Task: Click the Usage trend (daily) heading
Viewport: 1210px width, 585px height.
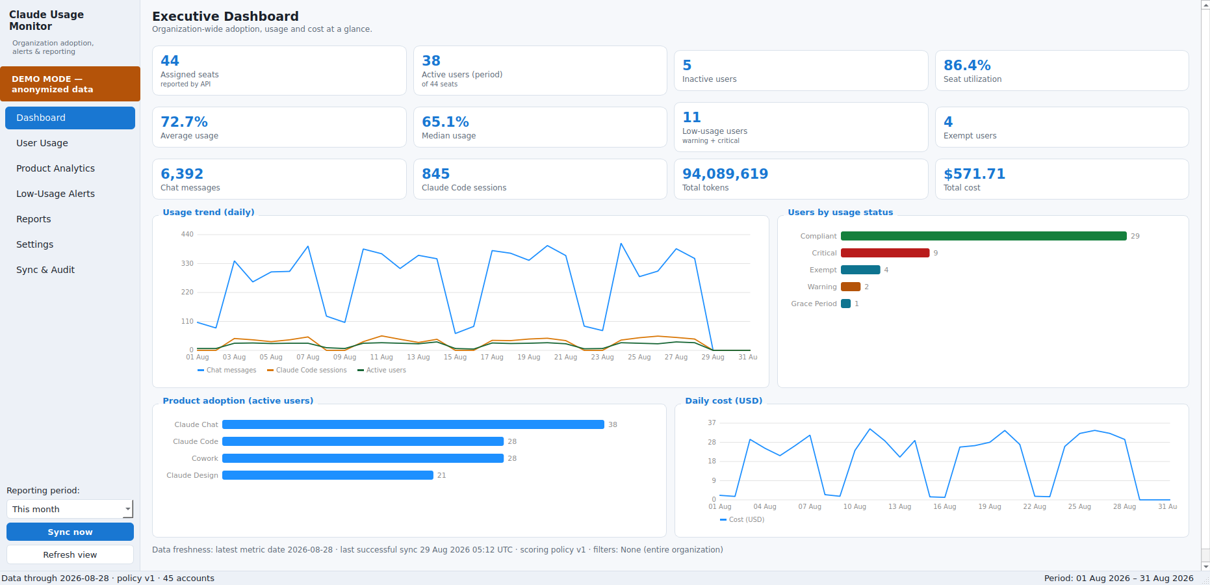Action: (209, 212)
